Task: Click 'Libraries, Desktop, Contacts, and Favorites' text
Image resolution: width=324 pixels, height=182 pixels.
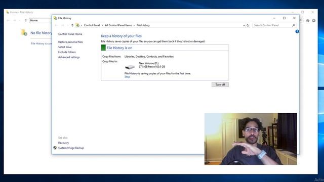Action: tap(149, 57)
